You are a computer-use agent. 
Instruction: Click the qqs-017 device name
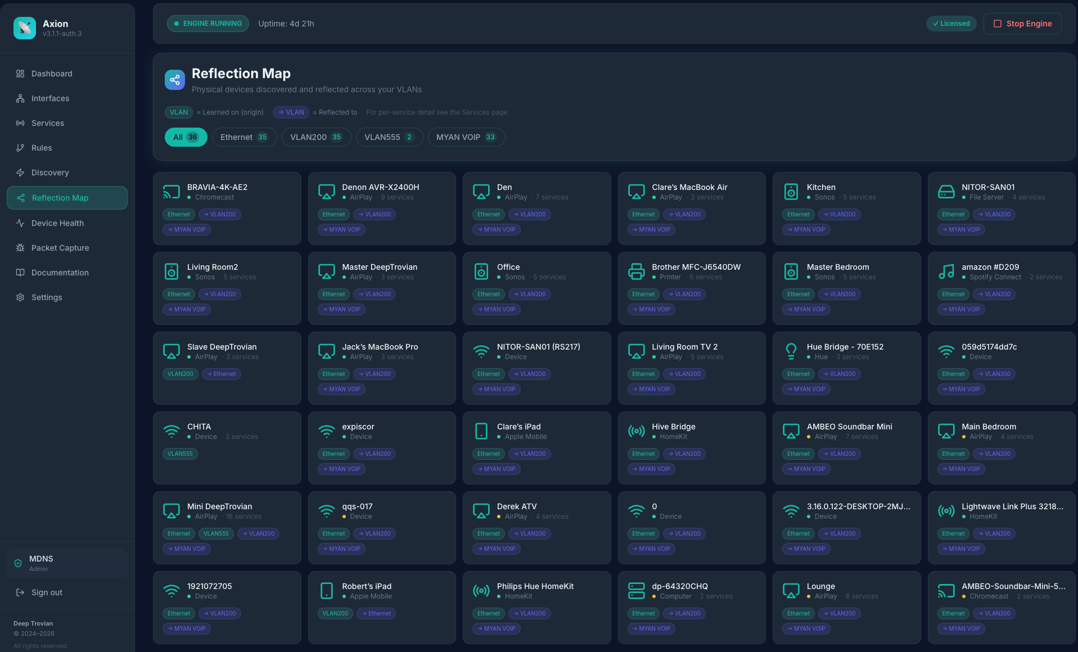[x=357, y=506]
